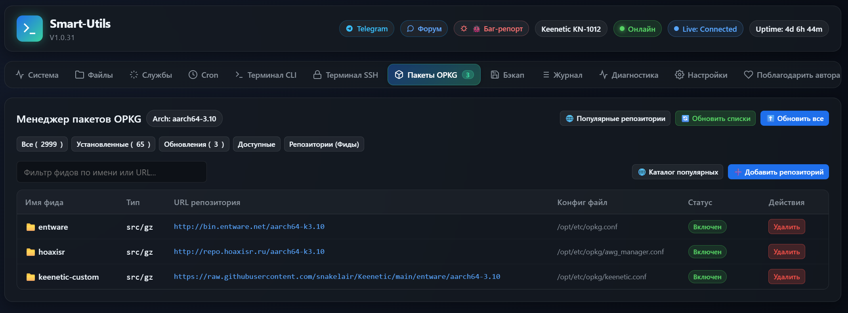Viewport: 848px width, 313px height.
Task: Open the Настройки tab
Action: click(x=701, y=75)
